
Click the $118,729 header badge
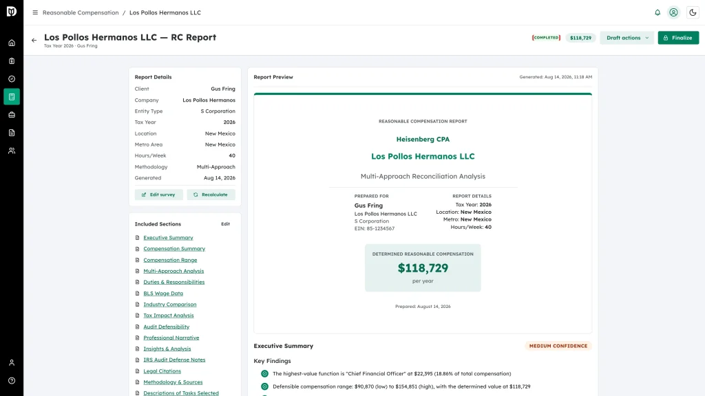pos(580,38)
